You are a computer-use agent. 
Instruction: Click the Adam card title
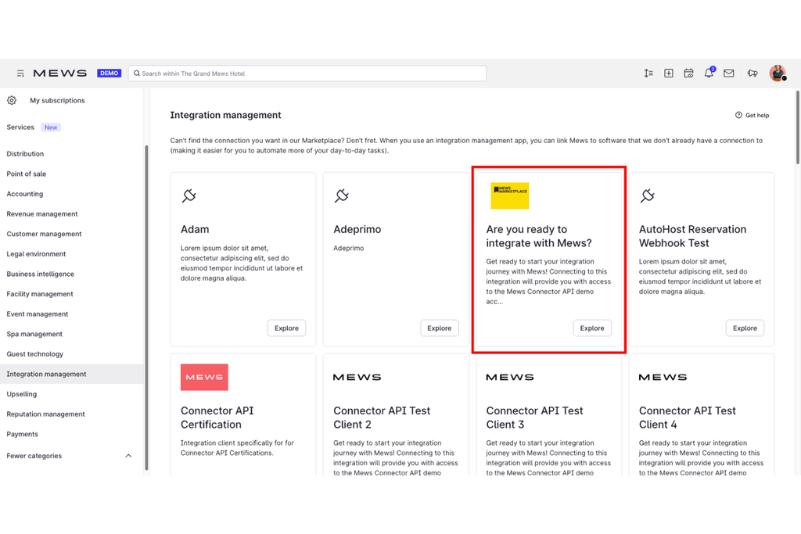pyautogui.click(x=195, y=230)
